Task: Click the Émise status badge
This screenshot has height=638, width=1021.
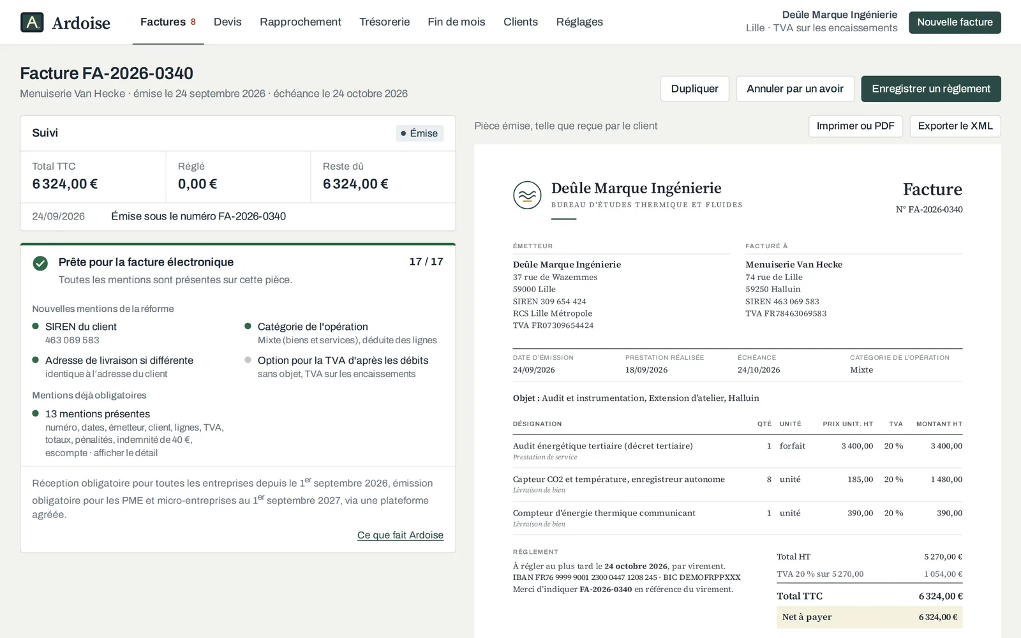Action: [420, 133]
